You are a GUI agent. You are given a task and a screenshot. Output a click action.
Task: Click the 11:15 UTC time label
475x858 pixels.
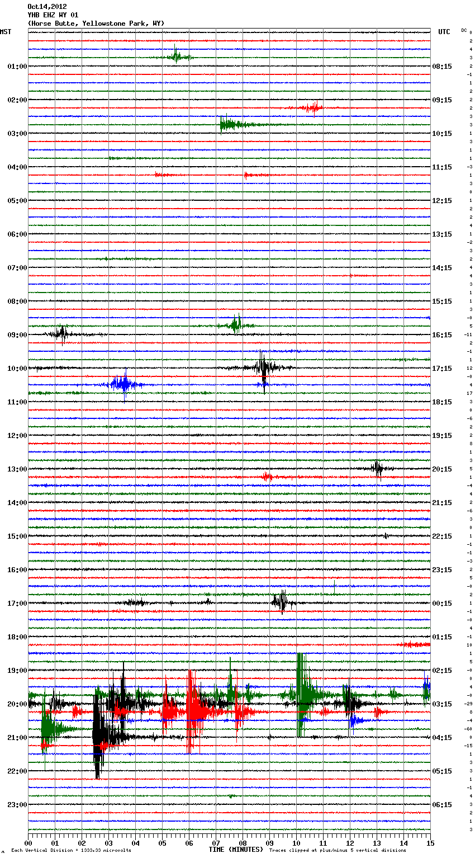[x=442, y=167]
